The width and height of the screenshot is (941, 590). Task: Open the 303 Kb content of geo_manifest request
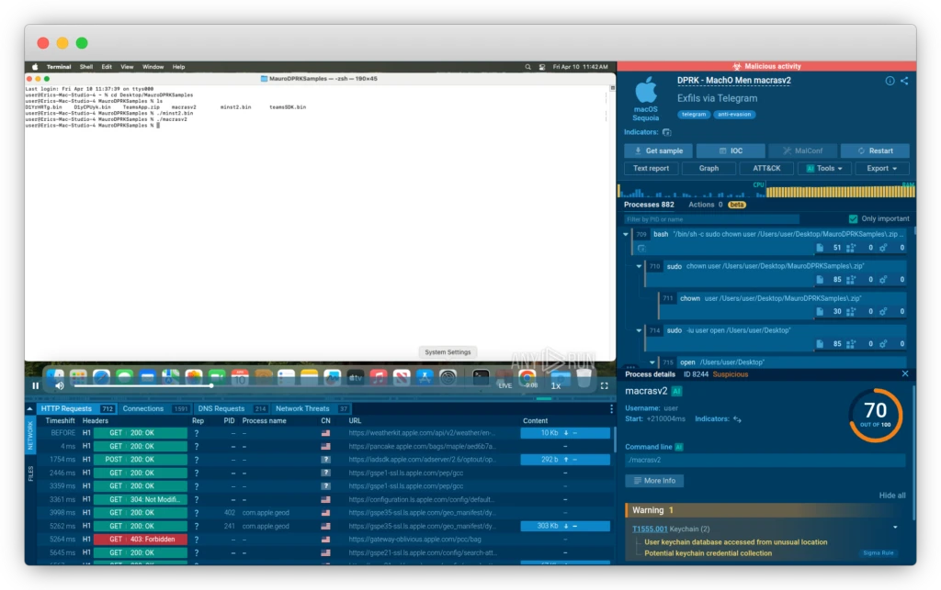click(565, 526)
